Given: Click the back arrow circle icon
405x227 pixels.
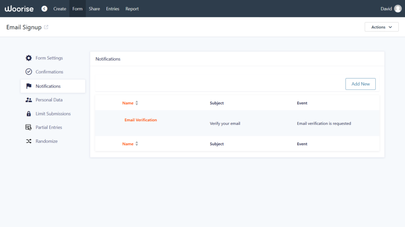Looking at the screenshot, I should pyautogui.click(x=44, y=9).
